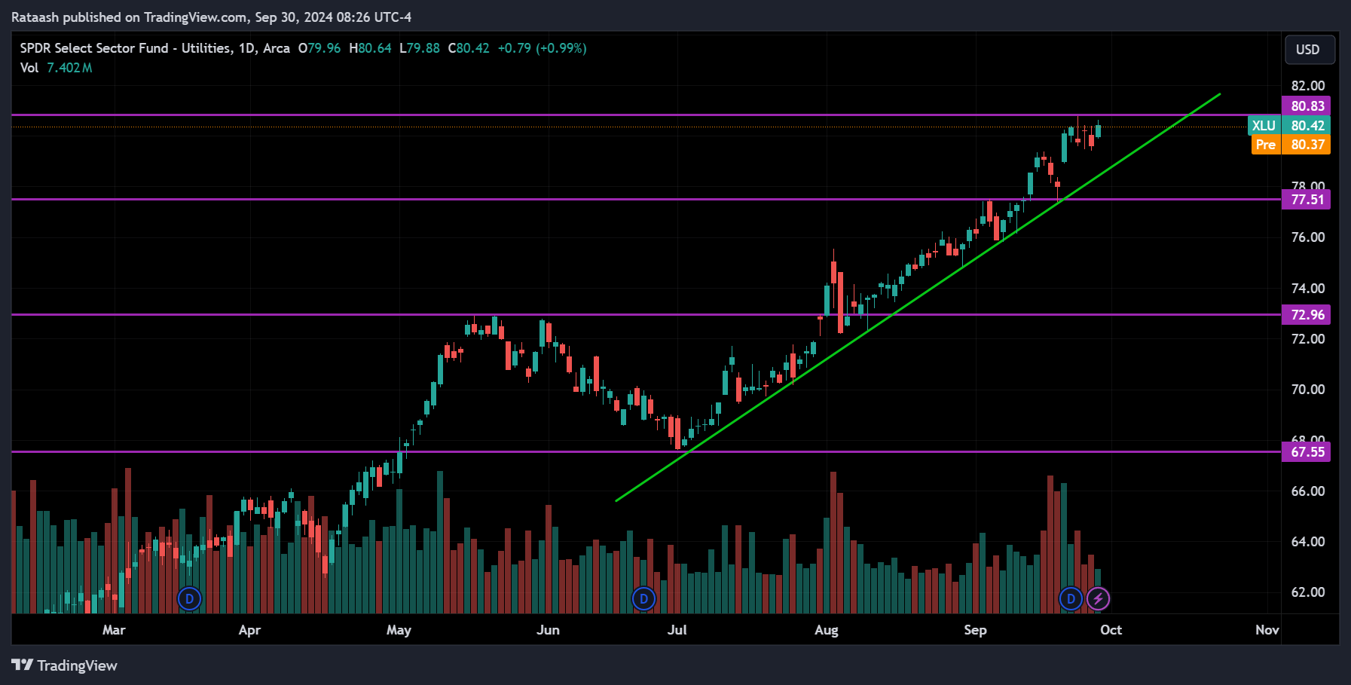Click the SPDR Select Sector Fund title
Screen dimensions: 1351x685
point(154,48)
